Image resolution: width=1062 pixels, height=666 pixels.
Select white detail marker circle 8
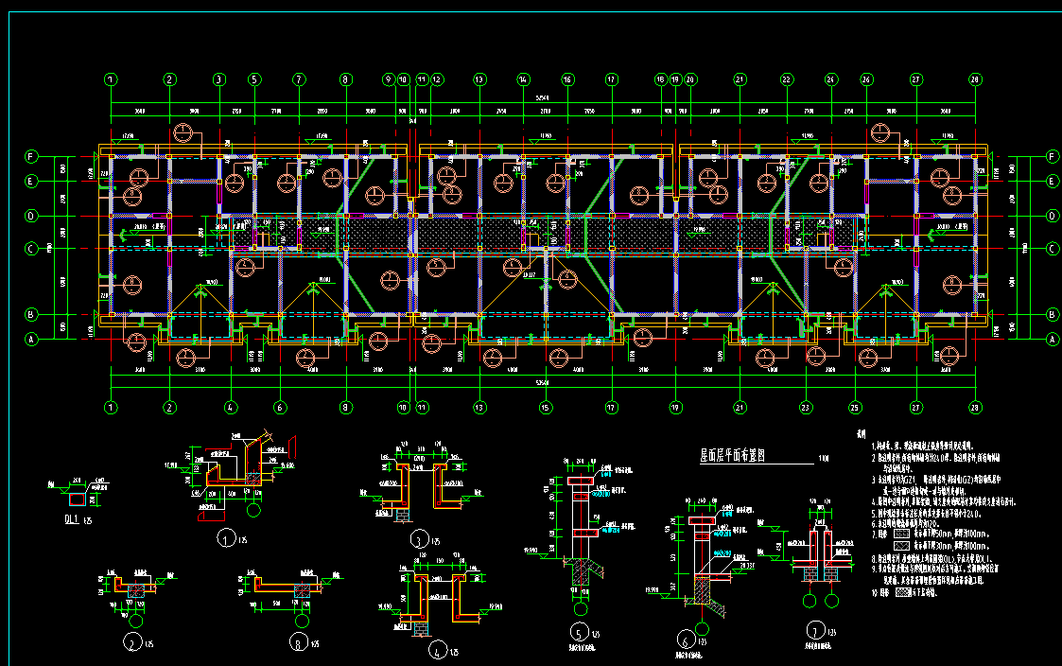pos(299,641)
